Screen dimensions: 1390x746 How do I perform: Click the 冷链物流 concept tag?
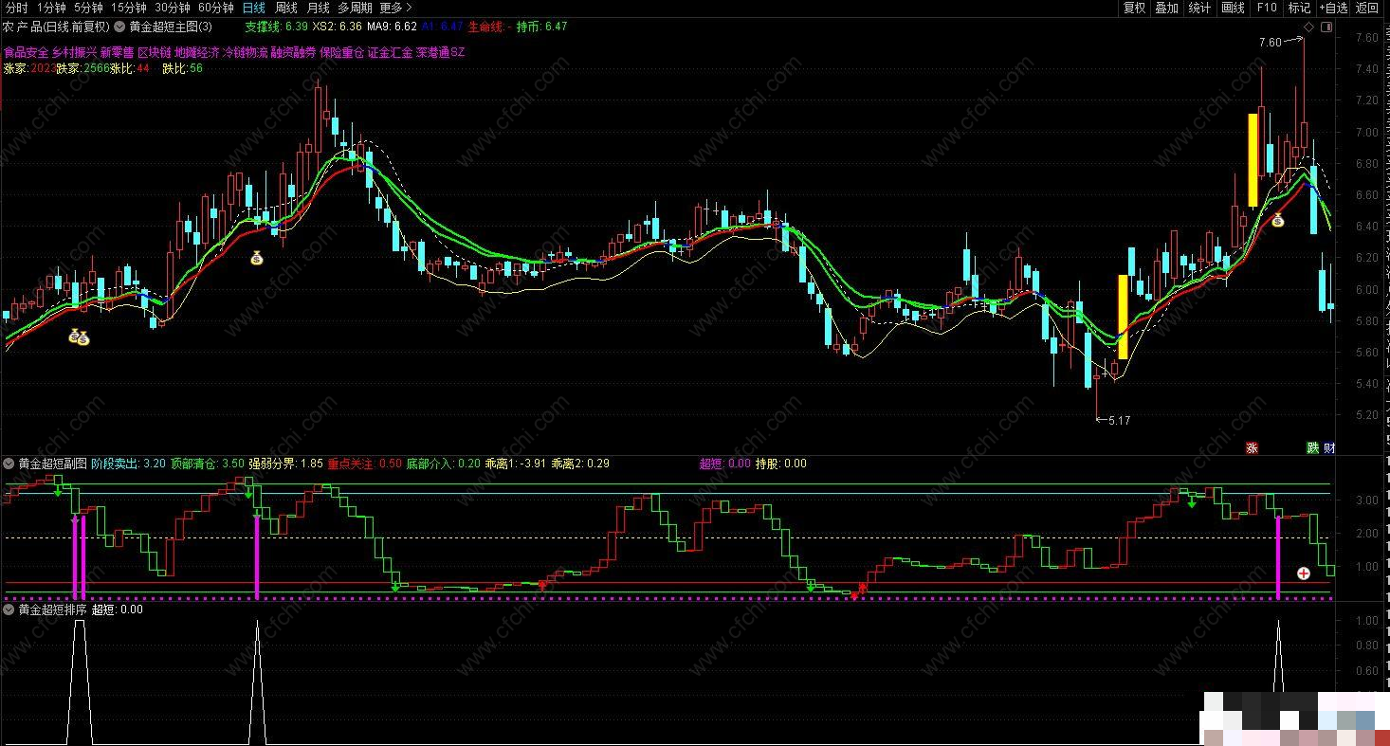coord(245,53)
